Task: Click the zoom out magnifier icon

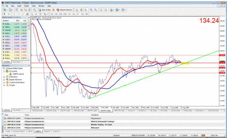Action: point(96,10)
